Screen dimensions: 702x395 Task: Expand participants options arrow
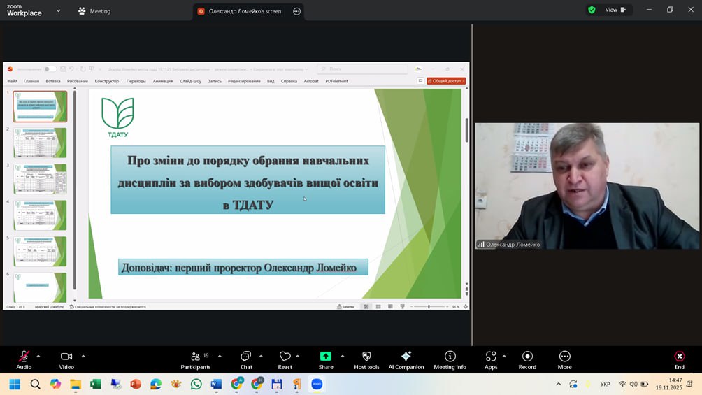tap(220, 357)
